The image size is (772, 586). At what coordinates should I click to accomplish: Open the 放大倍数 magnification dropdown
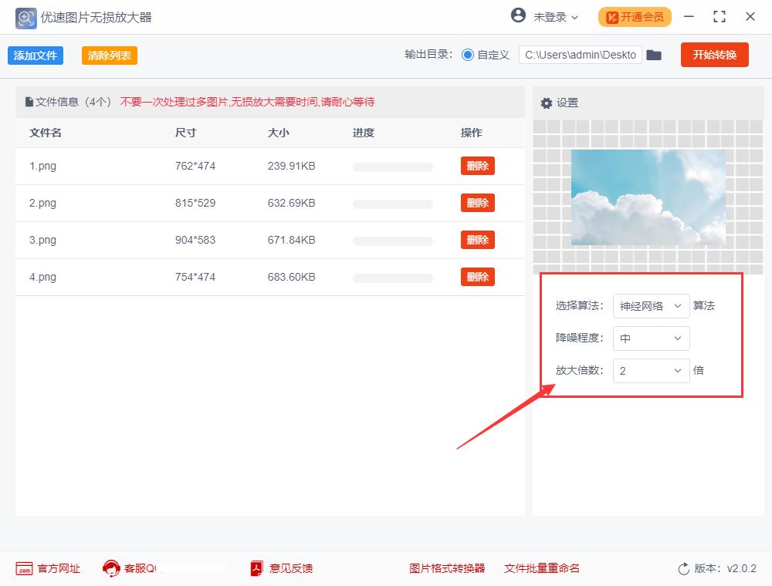click(x=651, y=370)
